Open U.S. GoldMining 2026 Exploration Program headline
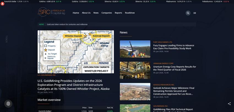Screen dimensions: 234x112 click(74, 85)
